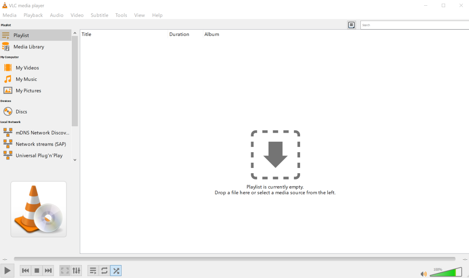
Task: Mute the audio volume
Action: pos(423,274)
